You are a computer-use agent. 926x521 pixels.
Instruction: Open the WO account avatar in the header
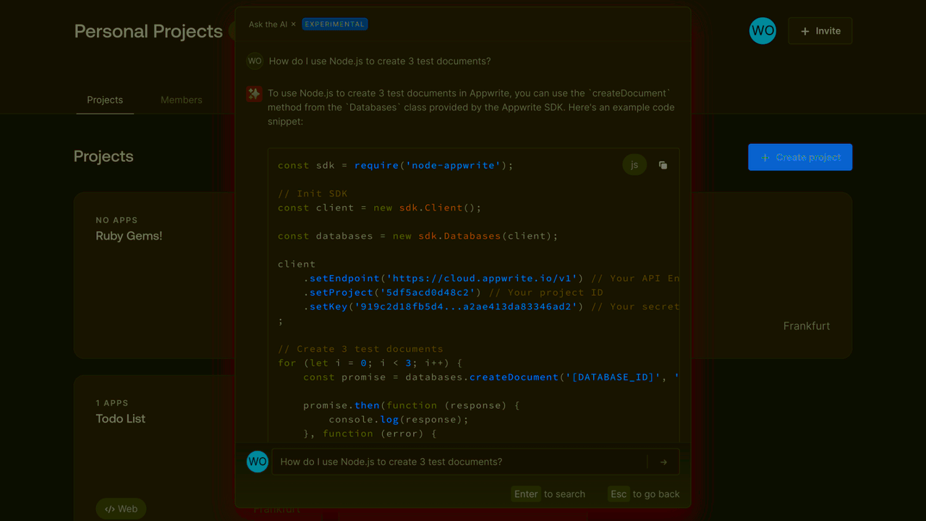click(763, 30)
